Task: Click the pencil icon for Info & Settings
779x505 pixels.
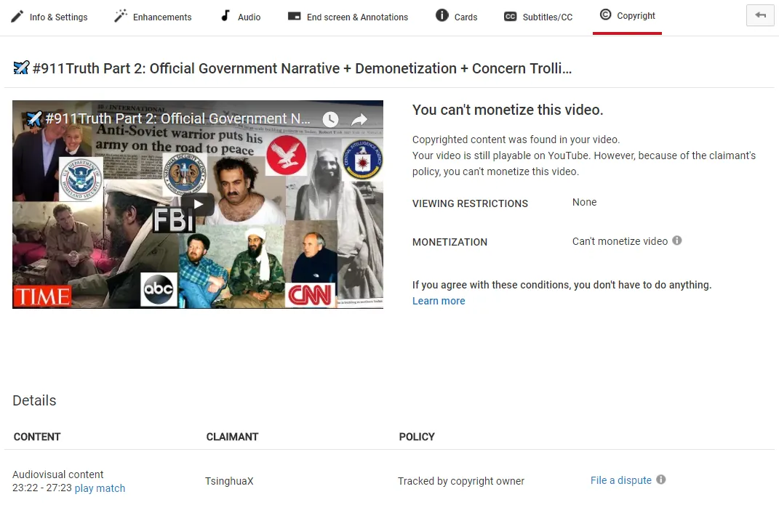Action: [17, 17]
